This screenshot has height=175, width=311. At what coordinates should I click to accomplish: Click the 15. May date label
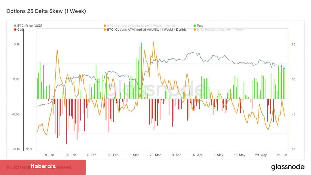pos(240,155)
